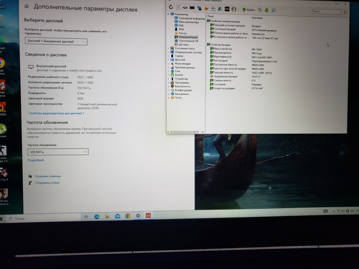
Task: Open the memory benchmark icon in AIDA64 toolbar
Action: click(192, 8)
